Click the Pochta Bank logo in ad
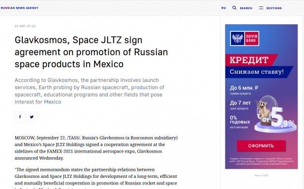304x189 pixels. (245, 38)
